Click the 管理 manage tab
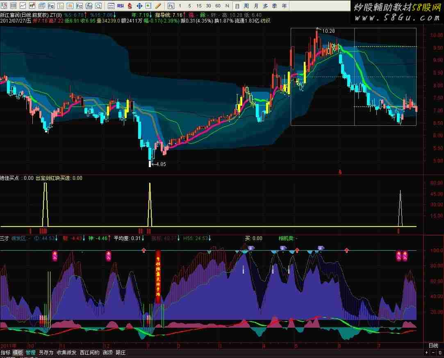 [31, 352]
